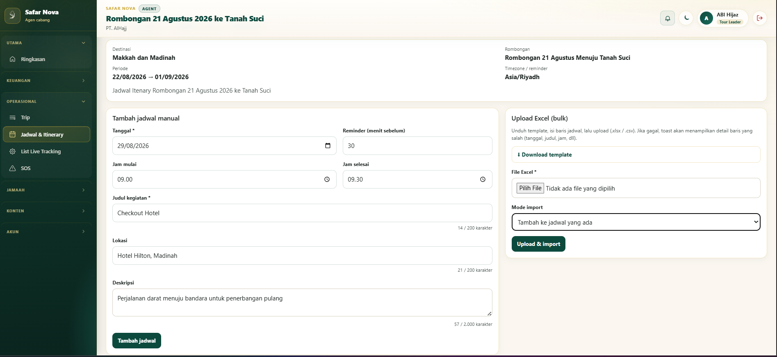777x357 pixels.
Task: Open the SOS menu item
Action: tap(46, 168)
